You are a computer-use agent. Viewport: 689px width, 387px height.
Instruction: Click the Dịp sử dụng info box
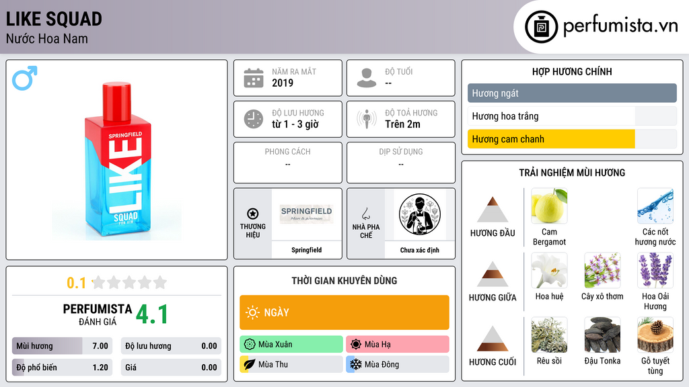click(401, 163)
